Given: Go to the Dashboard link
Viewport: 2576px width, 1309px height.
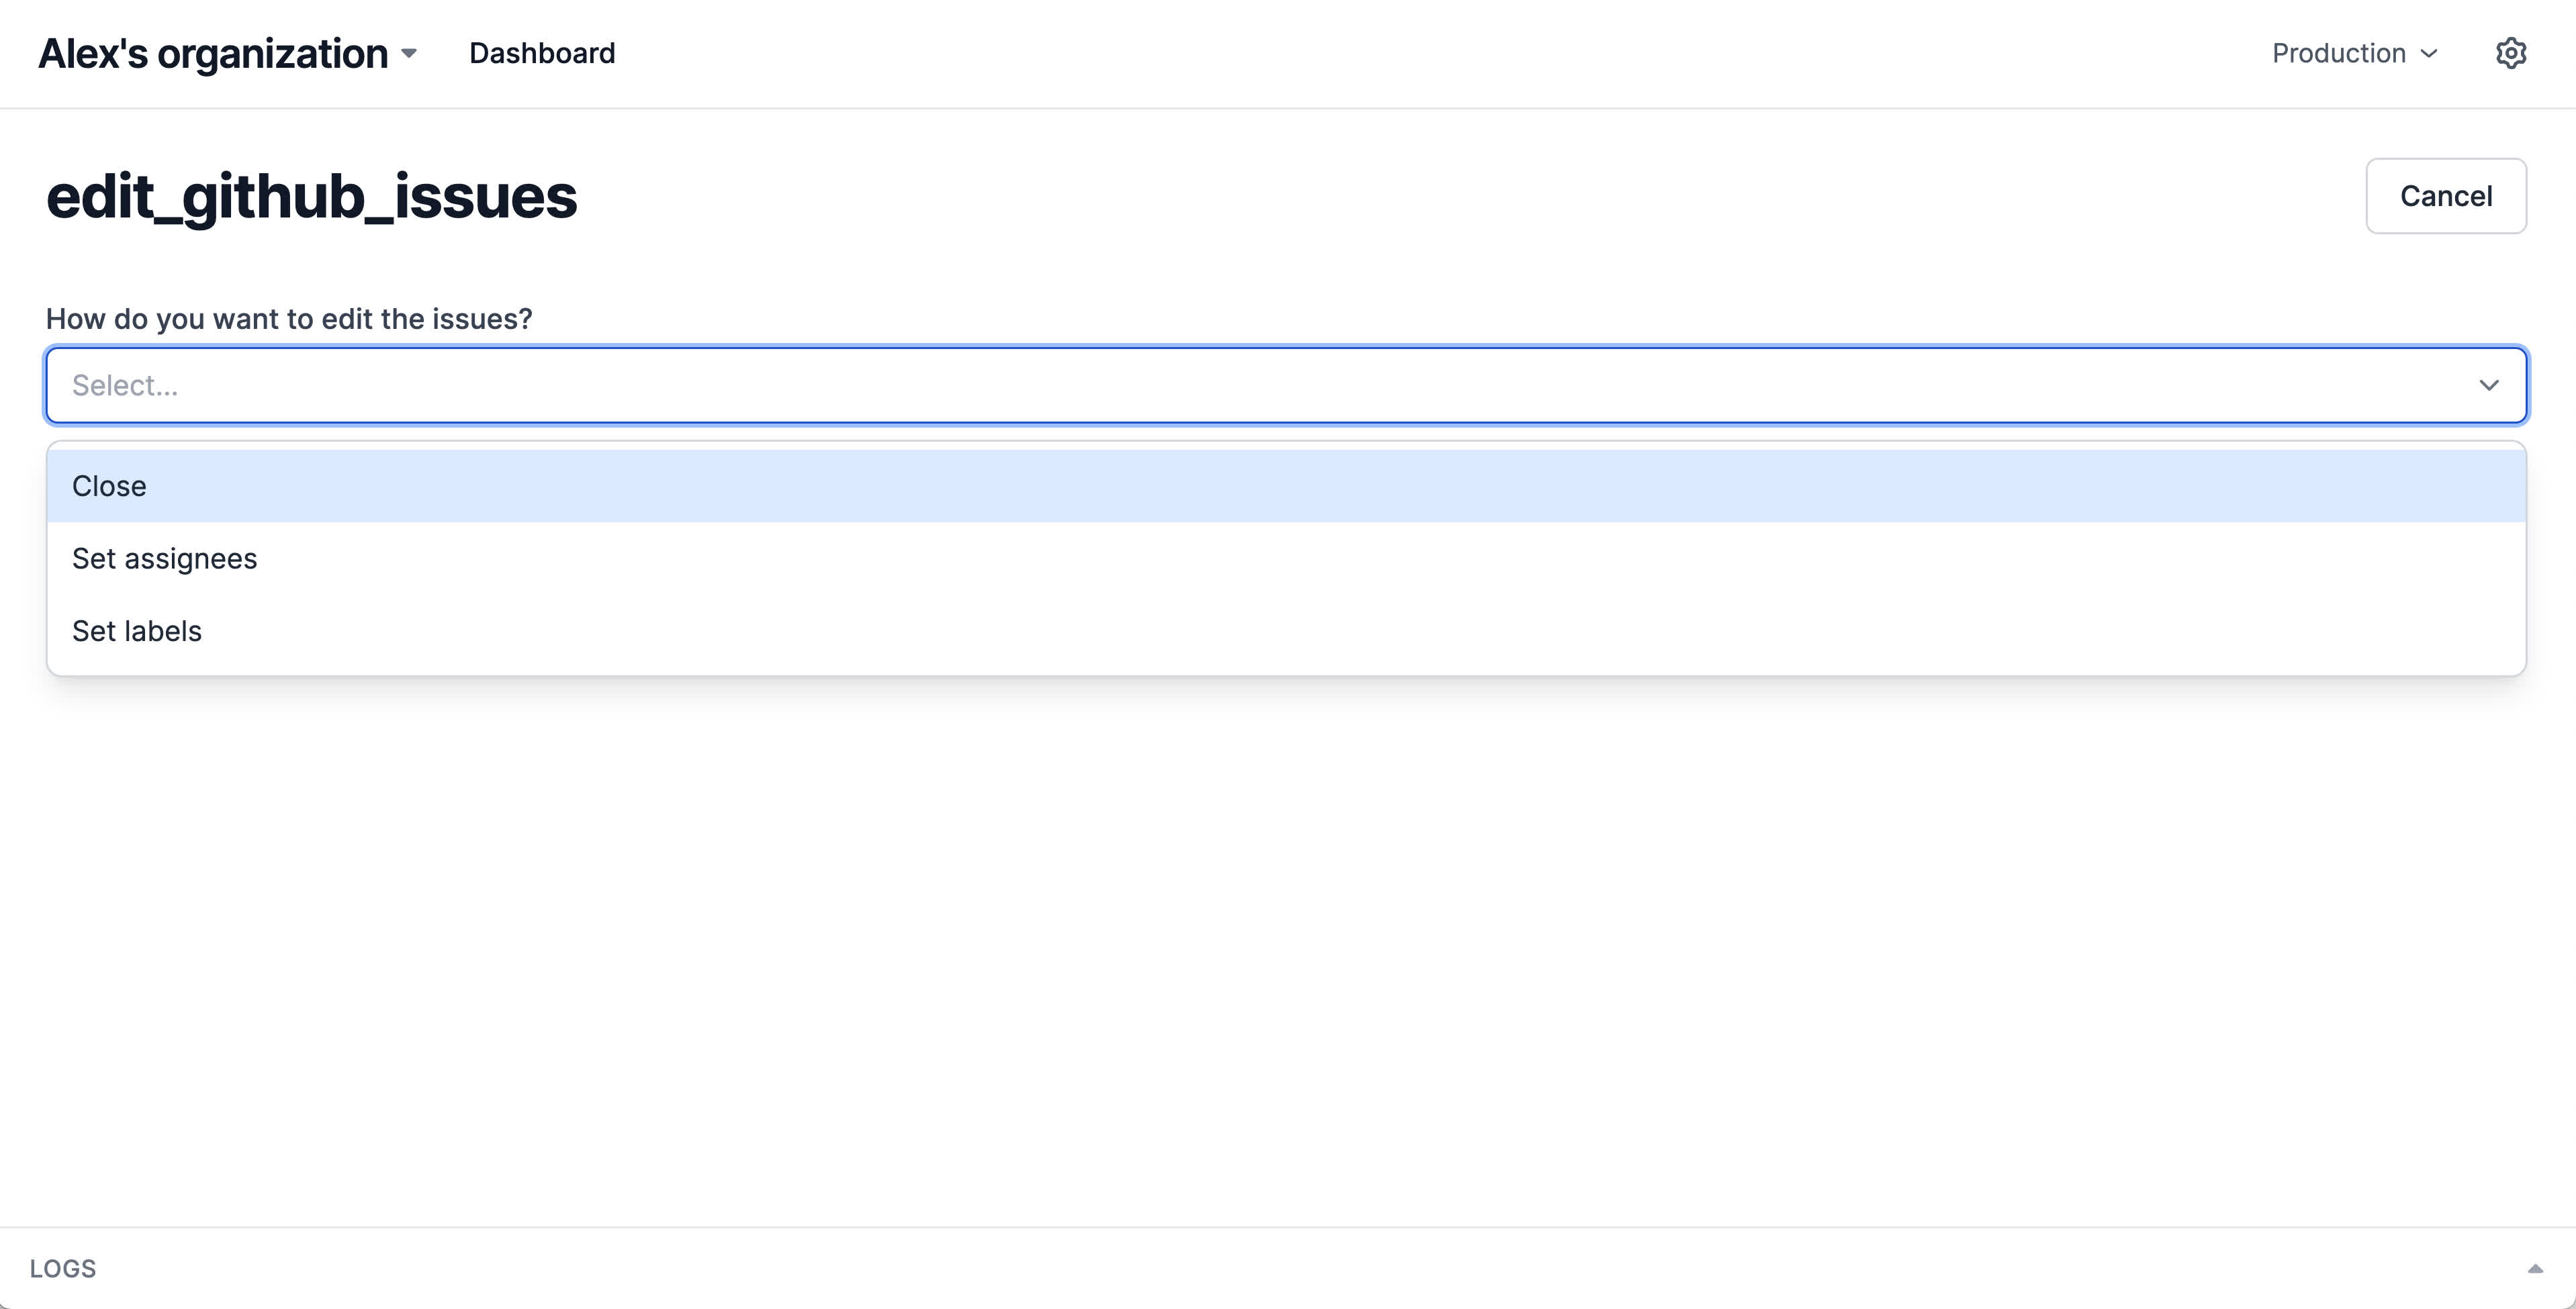Looking at the screenshot, I should [x=542, y=53].
